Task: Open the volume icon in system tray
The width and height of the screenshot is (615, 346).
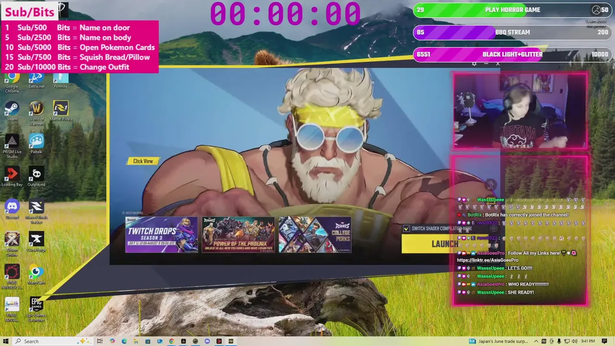Action: (x=574, y=341)
